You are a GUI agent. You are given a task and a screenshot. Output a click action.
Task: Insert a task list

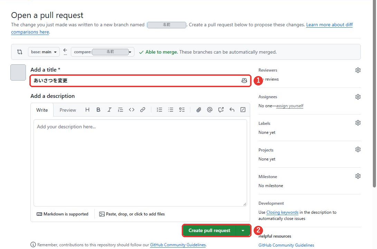click(x=182, y=110)
